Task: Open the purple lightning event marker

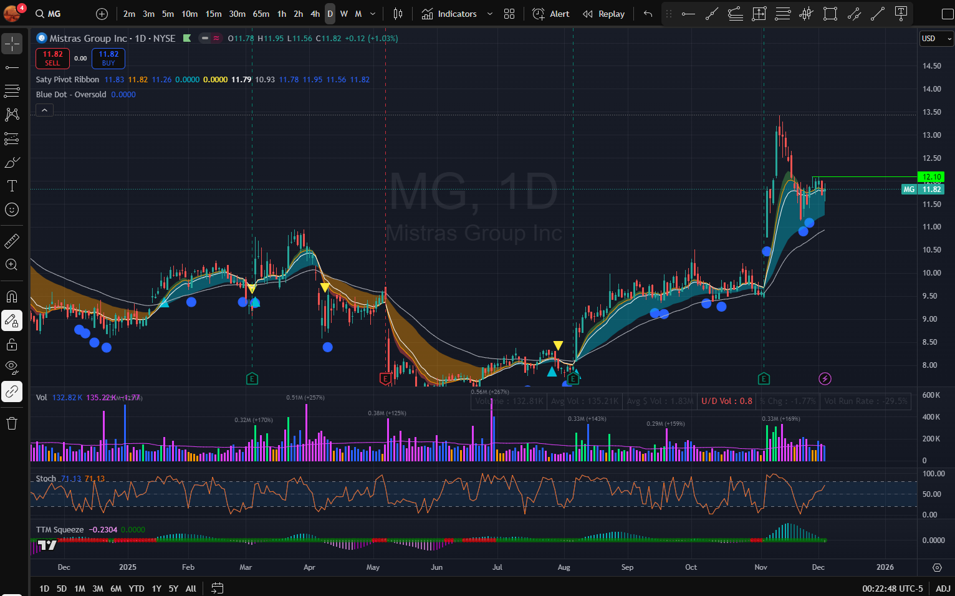Action: click(x=825, y=378)
